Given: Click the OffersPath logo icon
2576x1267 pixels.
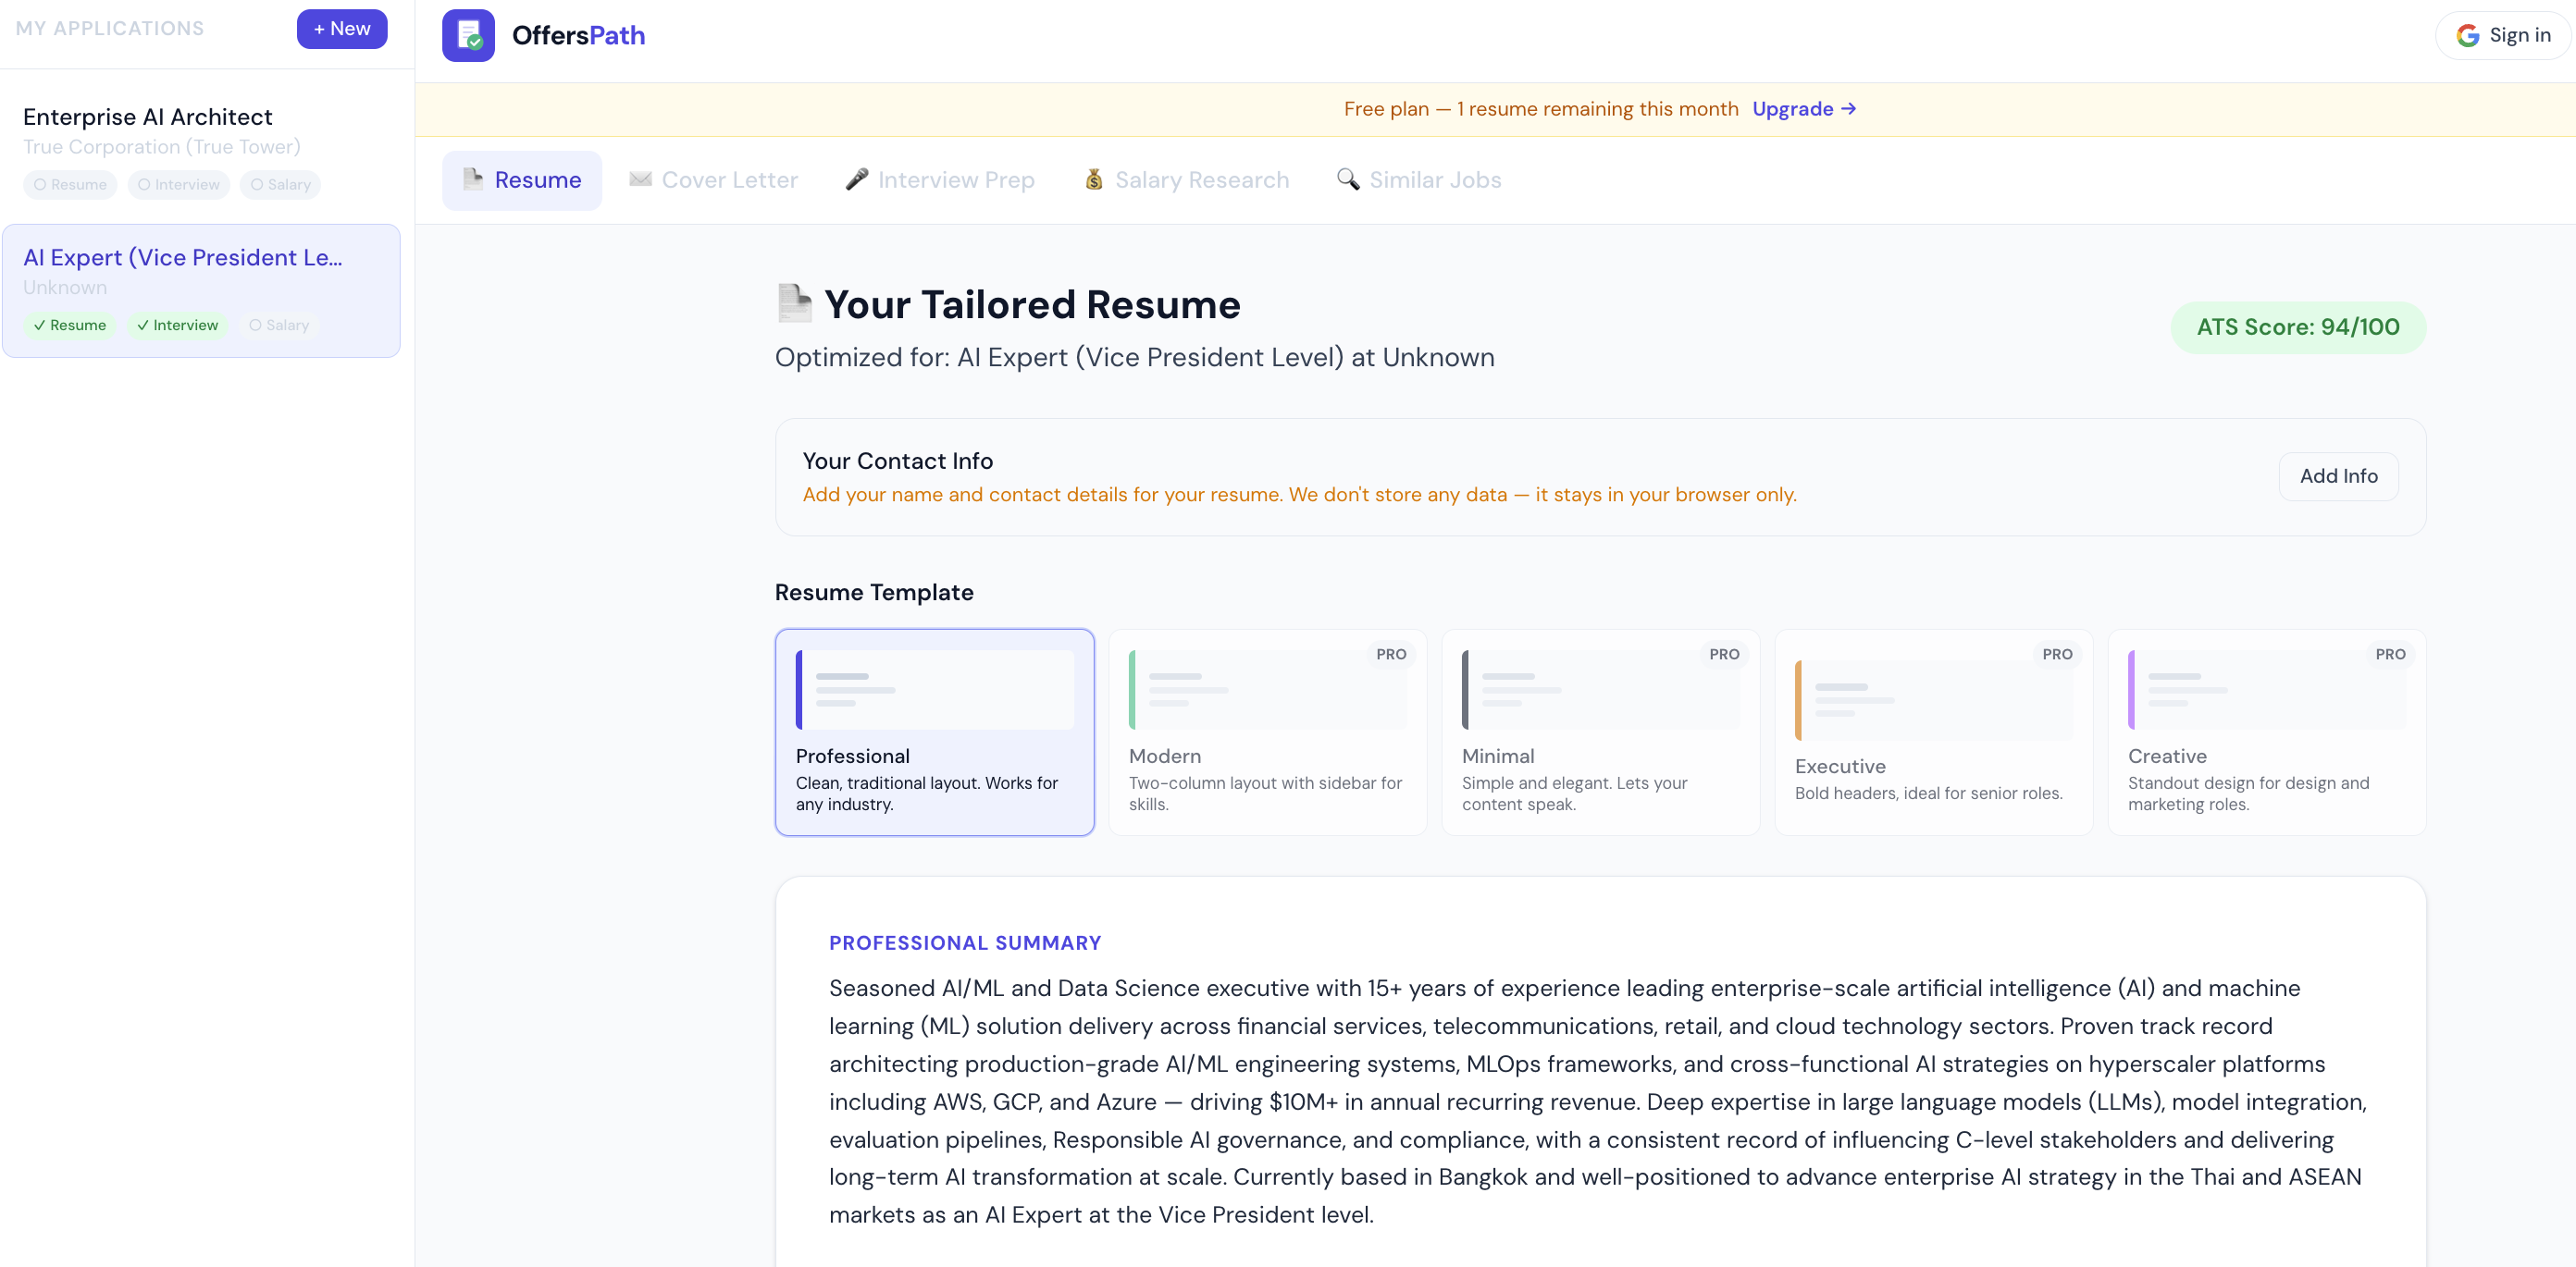Looking at the screenshot, I should [x=468, y=36].
